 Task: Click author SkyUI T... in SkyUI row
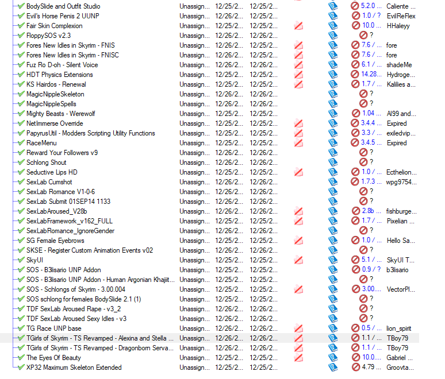click(x=401, y=260)
